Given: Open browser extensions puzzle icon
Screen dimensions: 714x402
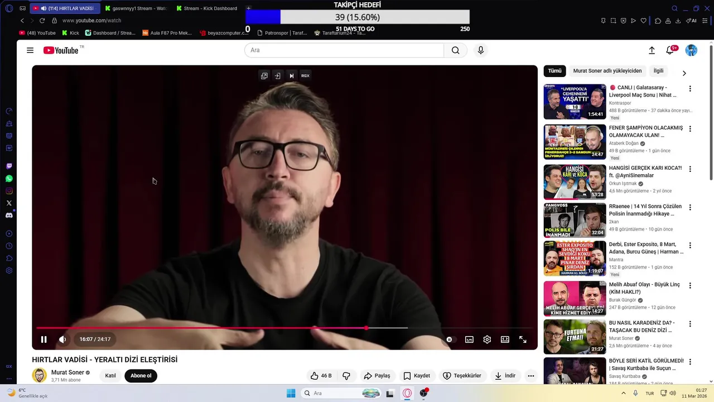Looking at the screenshot, I should [658, 21].
